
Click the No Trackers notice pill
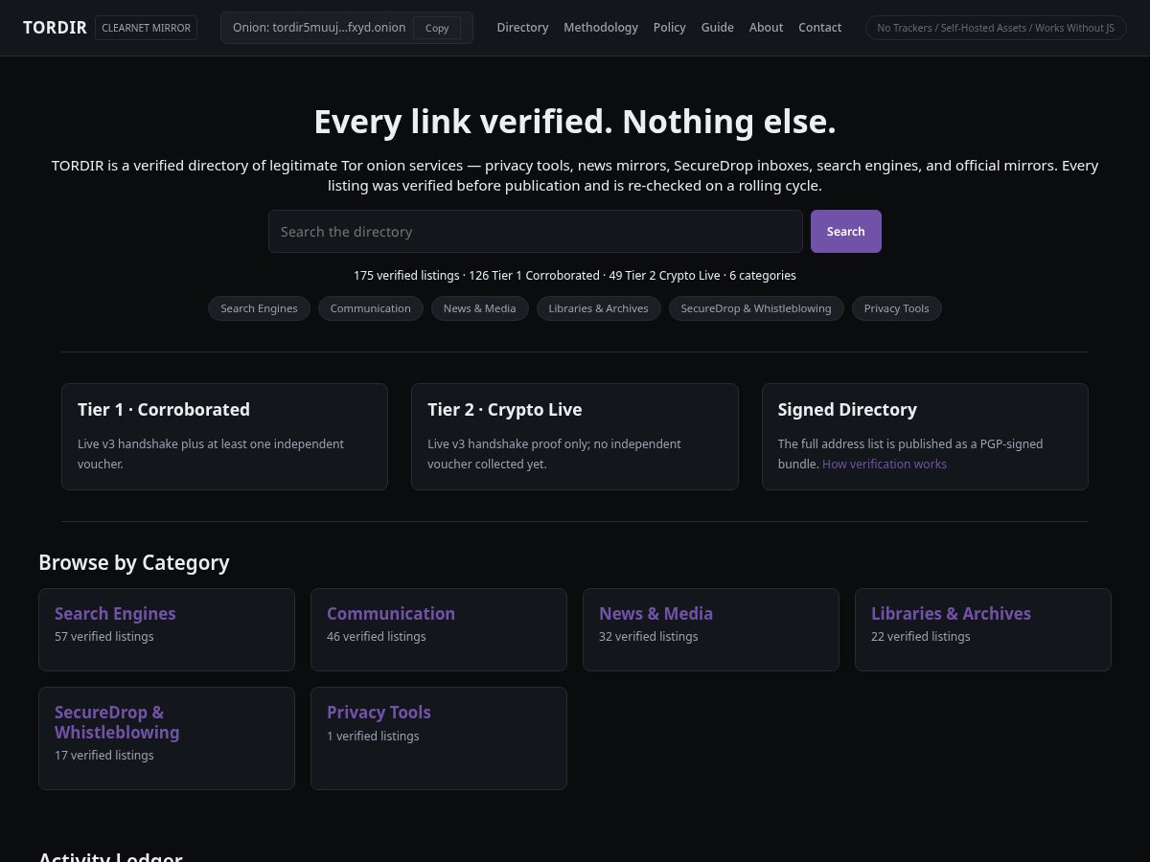point(996,28)
